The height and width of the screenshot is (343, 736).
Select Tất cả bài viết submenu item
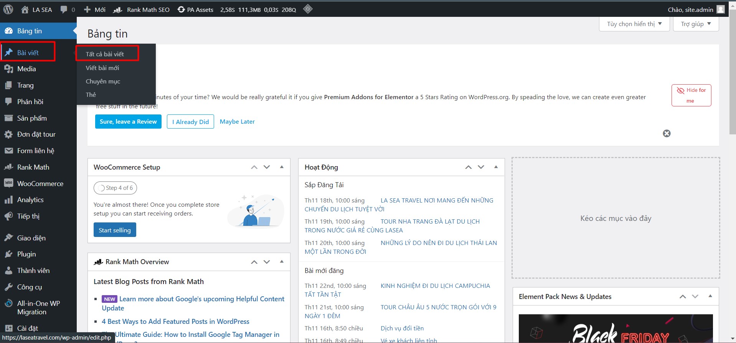point(105,54)
